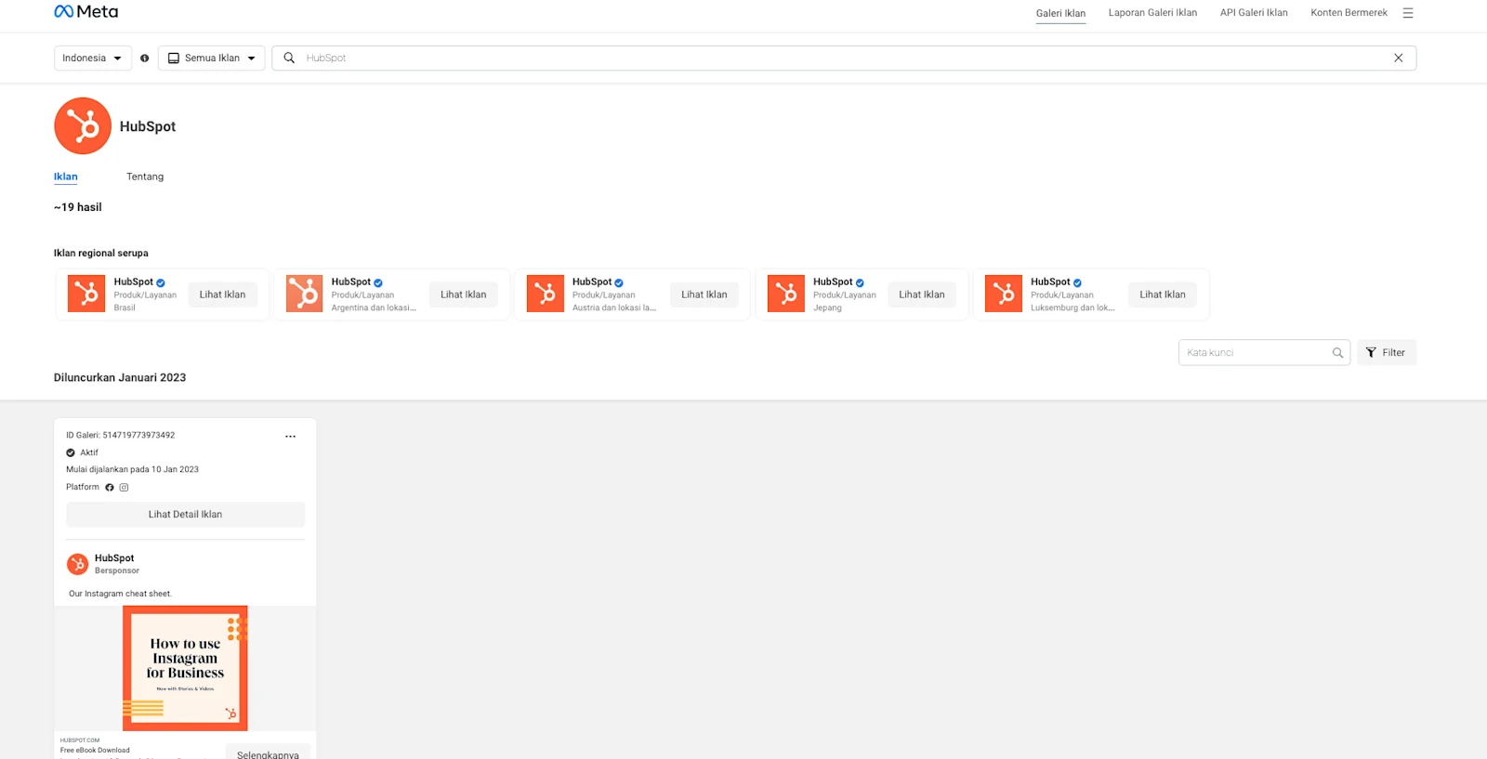Click the ~19 hasil text

coord(78,207)
